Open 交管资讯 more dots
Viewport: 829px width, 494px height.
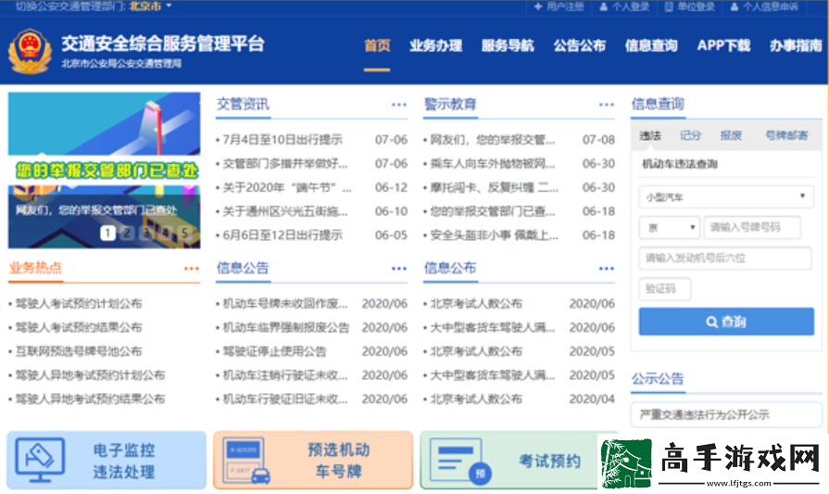point(399,105)
